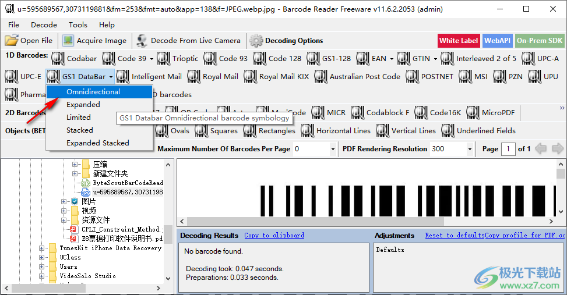Click the Vertical Lines object icon
This screenshot has width=567, height=295.
click(x=383, y=131)
